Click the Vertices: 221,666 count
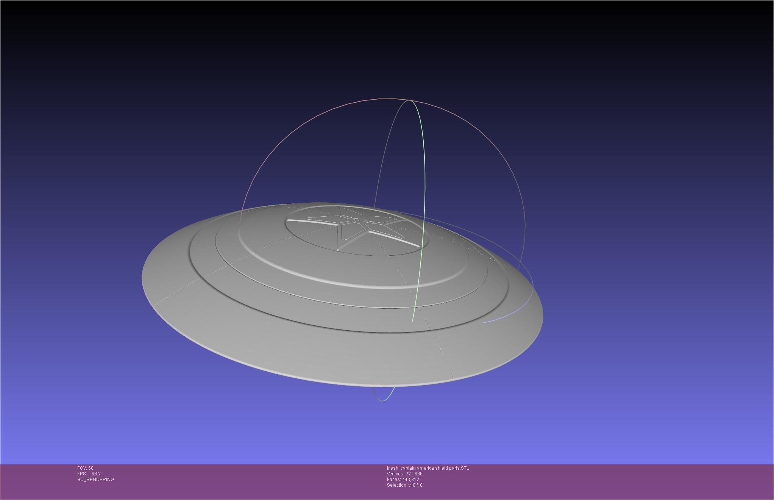The image size is (774, 500). point(404,474)
